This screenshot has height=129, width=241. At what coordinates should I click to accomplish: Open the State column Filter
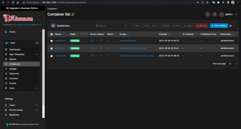[84, 34]
